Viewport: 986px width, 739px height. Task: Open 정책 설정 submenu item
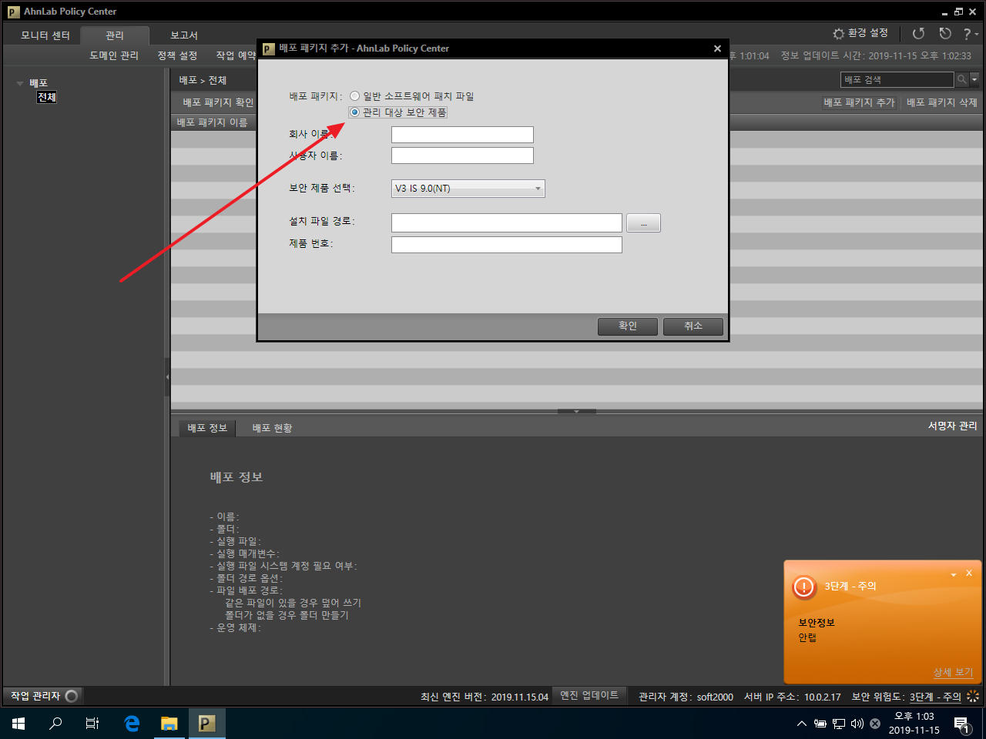pyautogui.click(x=177, y=55)
